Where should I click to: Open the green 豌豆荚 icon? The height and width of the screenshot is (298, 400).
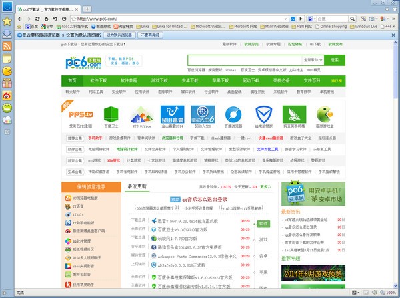tap(295, 114)
